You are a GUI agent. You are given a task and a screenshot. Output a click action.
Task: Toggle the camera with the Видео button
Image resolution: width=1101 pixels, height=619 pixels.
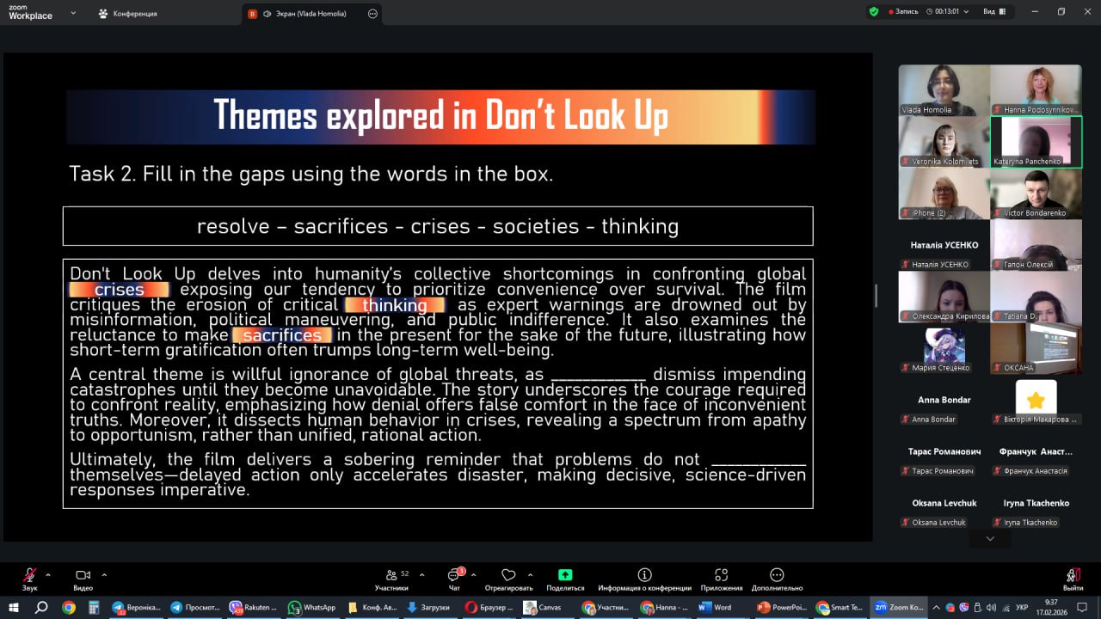tap(83, 575)
